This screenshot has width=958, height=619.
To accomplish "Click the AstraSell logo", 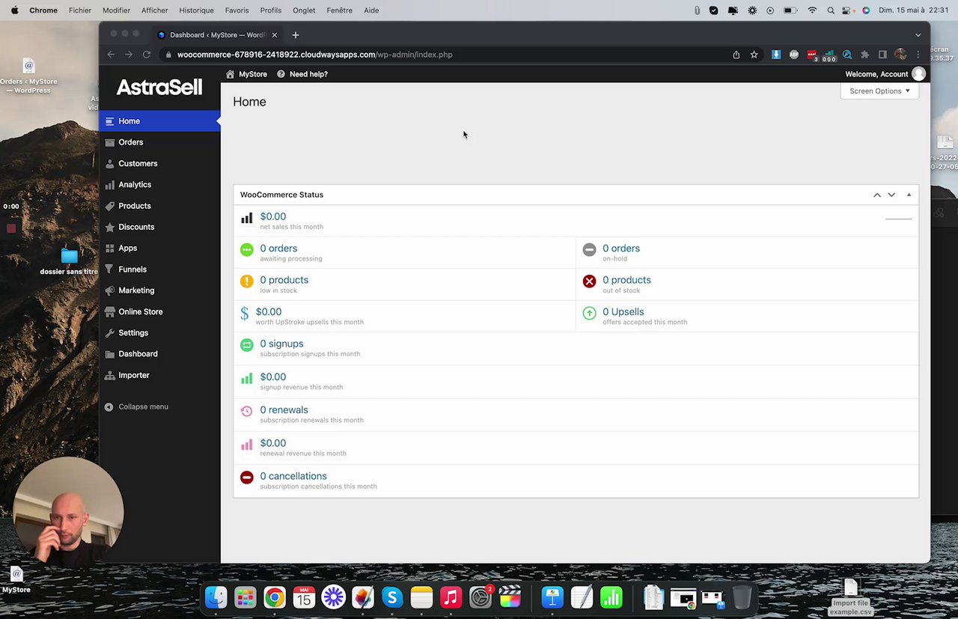I will [159, 88].
